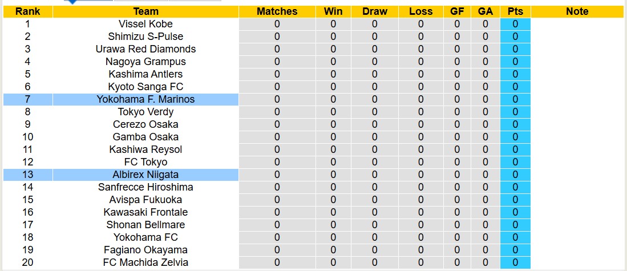Open the Kawasaki Frontale team entry

tap(145, 212)
